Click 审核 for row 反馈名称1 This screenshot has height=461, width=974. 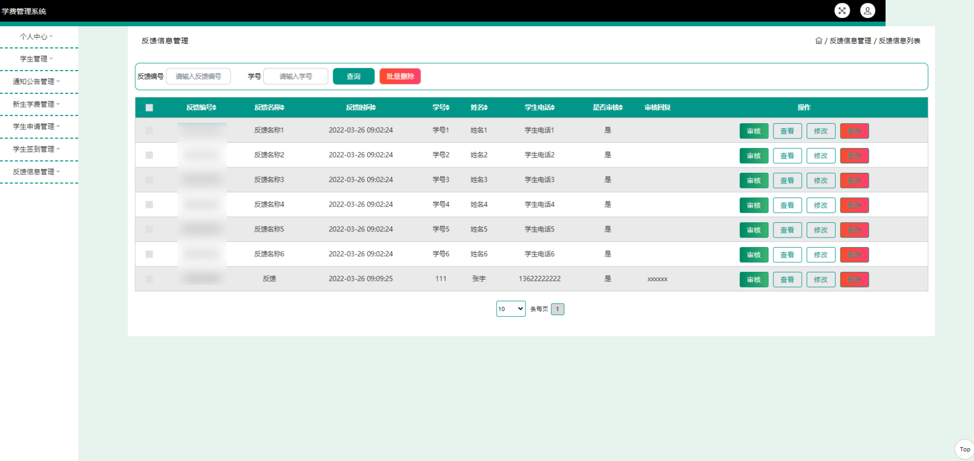click(x=754, y=131)
